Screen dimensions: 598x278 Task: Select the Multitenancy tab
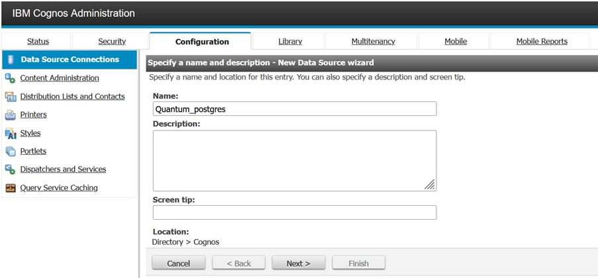click(x=373, y=41)
